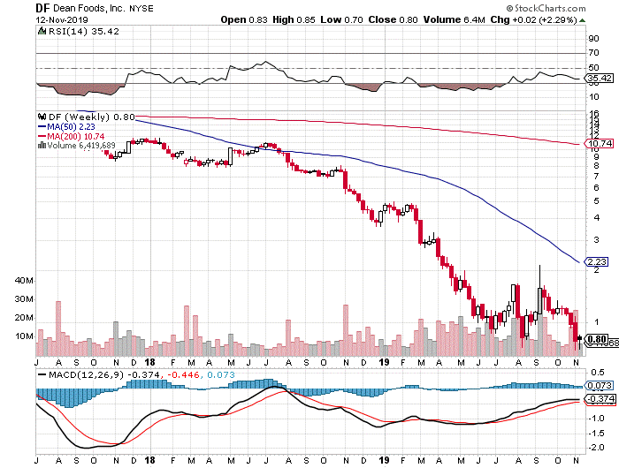Click the Dean Foods, Inc. company name

[89, 8]
